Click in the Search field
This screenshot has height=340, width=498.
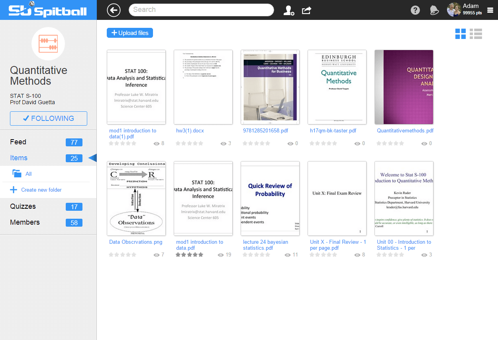click(x=201, y=10)
